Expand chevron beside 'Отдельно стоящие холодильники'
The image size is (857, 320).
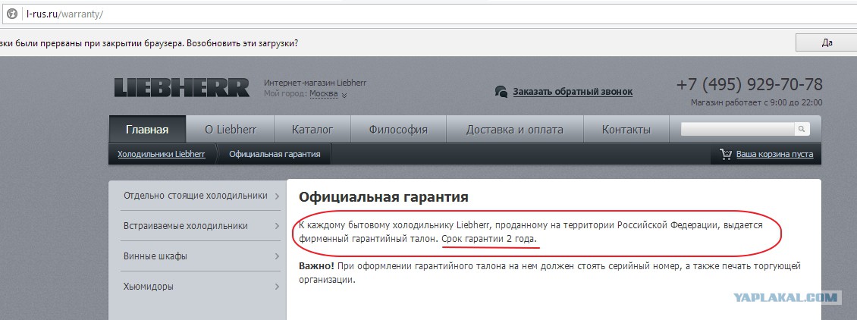(277, 196)
